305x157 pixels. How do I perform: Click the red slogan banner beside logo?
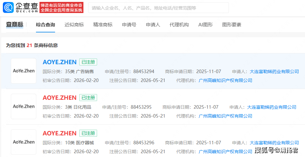tap(61, 8)
